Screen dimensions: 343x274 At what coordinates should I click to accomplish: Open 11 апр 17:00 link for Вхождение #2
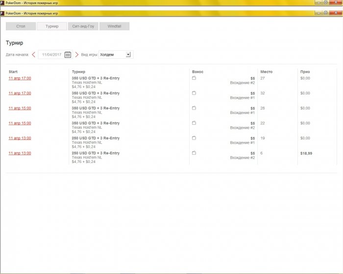tap(20, 78)
